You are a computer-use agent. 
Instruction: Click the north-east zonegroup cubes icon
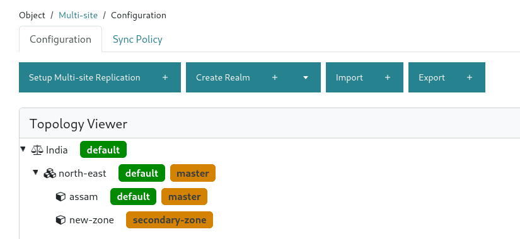tap(50, 174)
